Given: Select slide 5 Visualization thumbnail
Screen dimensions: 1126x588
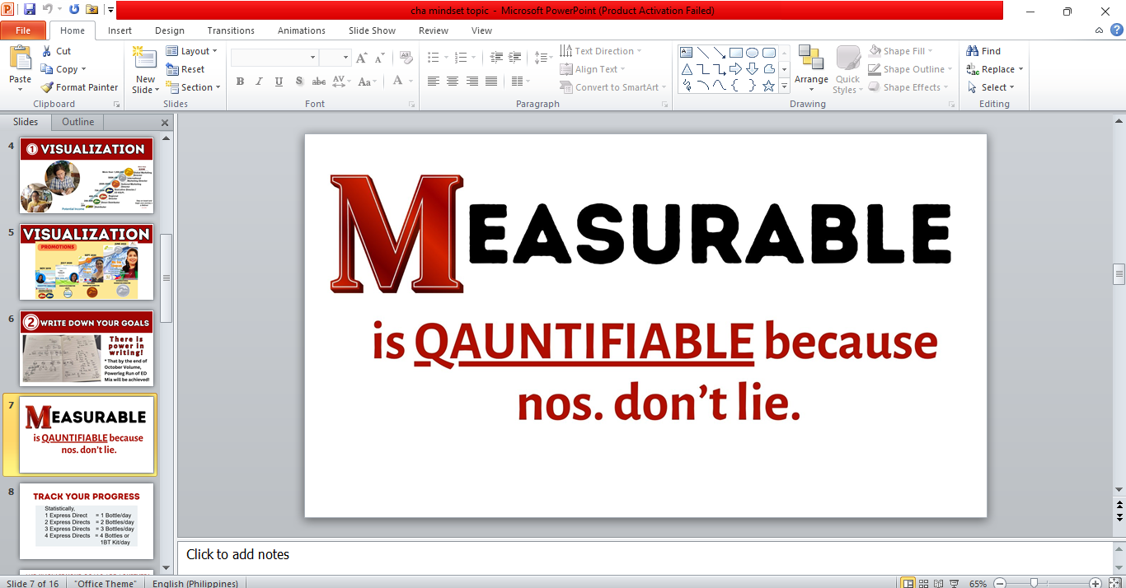Looking at the screenshot, I should pos(87,262).
